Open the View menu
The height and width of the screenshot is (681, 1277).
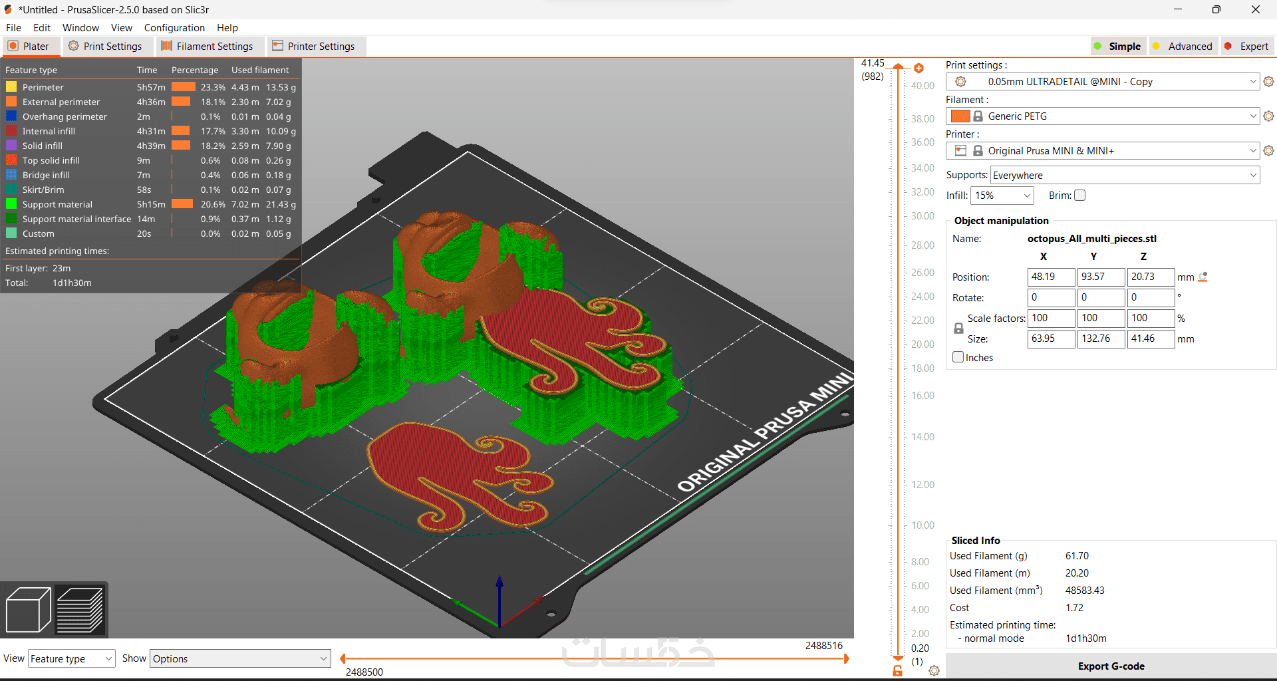click(x=122, y=28)
